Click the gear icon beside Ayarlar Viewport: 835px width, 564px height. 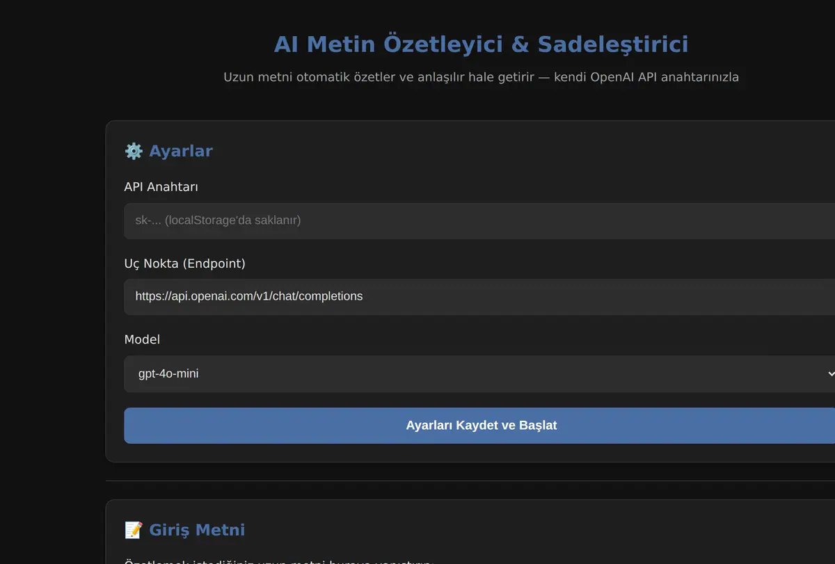pyautogui.click(x=134, y=151)
